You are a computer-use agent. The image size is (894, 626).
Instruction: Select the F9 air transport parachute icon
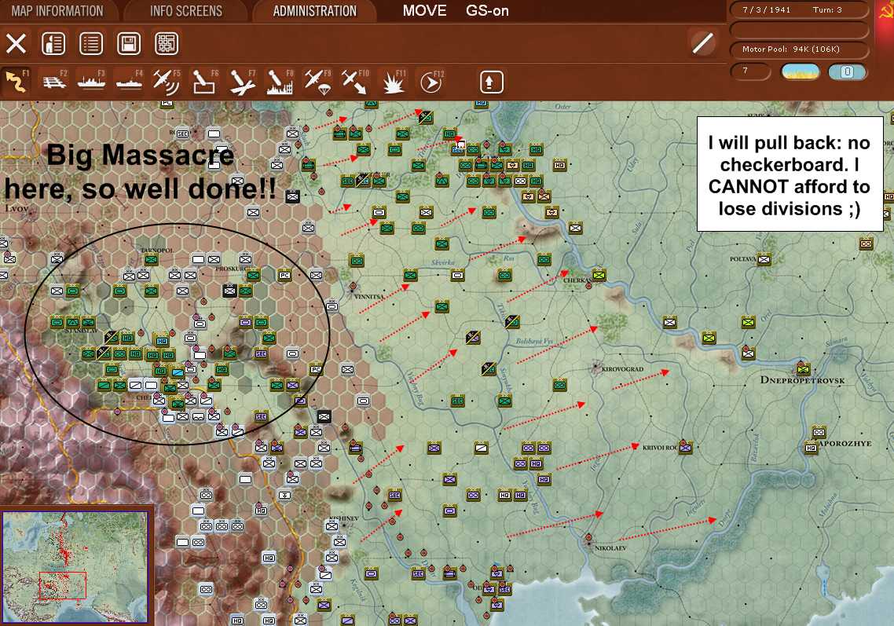[x=317, y=82]
